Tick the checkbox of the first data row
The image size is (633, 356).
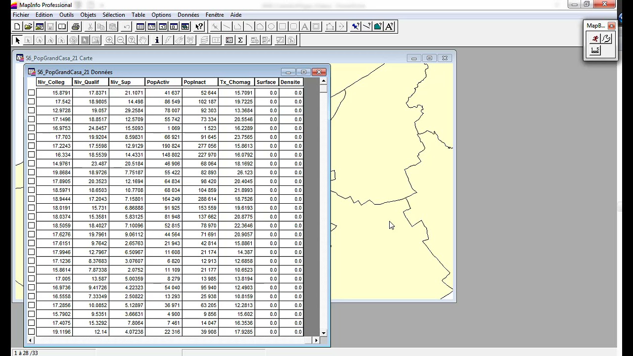click(x=32, y=92)
